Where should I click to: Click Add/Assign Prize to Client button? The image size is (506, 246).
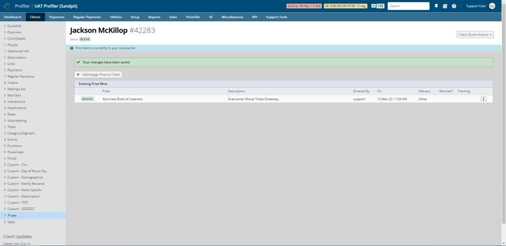coord(98,75)
